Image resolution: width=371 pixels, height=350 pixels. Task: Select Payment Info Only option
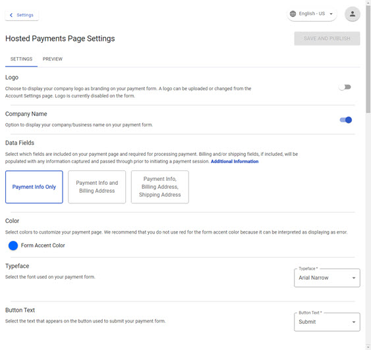pos(34,187)
